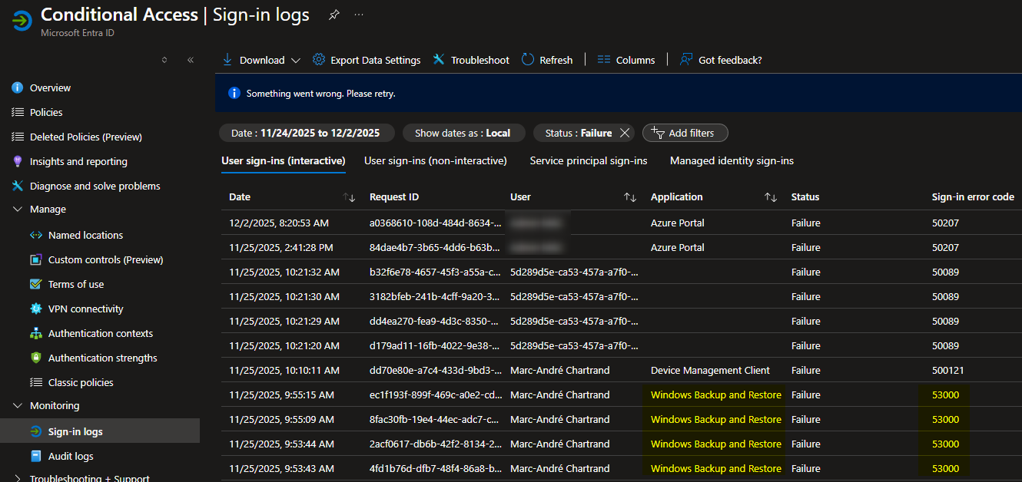Click the VPN connectivity gear icon
Image resolution: width=1022 pixels, height=482 pixels.
(x=35, y=309)
